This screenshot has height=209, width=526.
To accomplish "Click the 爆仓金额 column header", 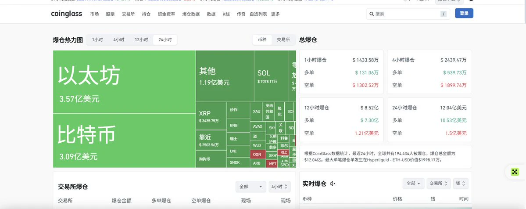I will [x=122, y=201].
